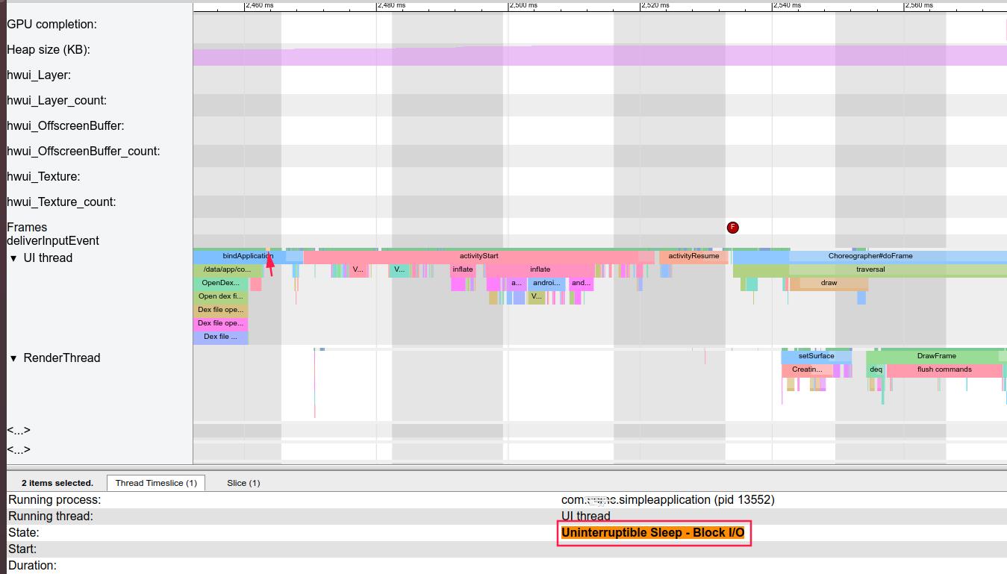Click the hwui_Layer_count: track label
Screen dimensions: 1007x574
[57, 101]
